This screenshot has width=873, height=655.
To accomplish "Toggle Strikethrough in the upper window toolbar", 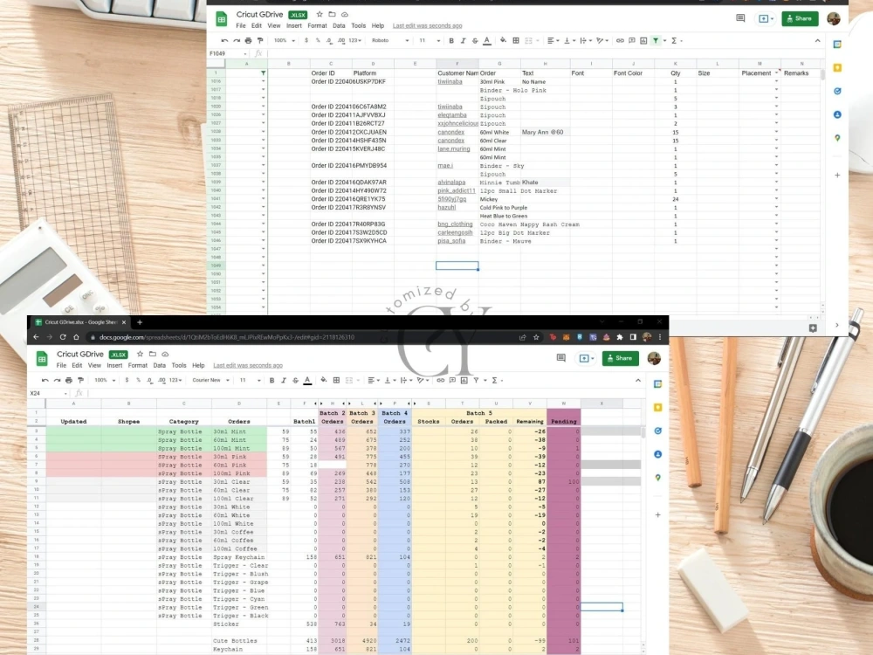I will 475,41.
